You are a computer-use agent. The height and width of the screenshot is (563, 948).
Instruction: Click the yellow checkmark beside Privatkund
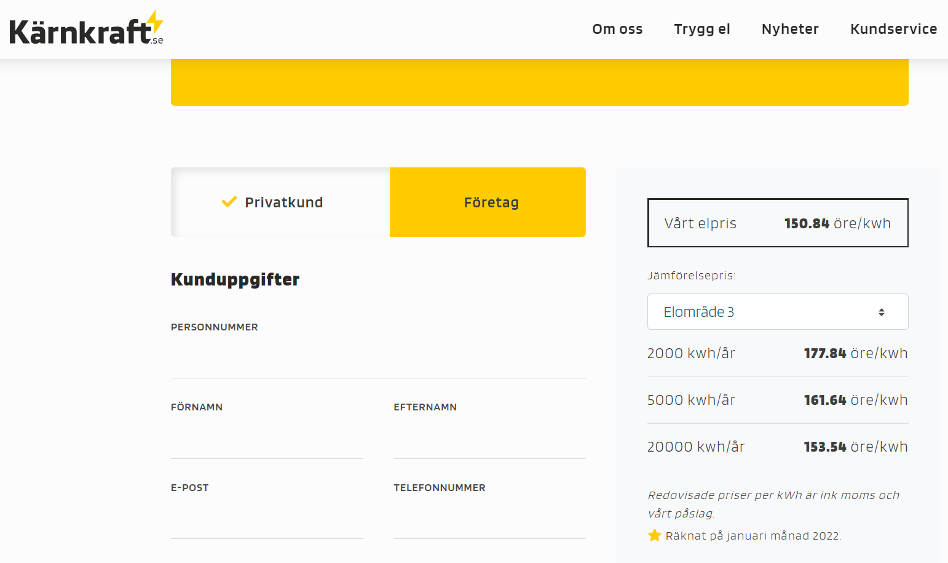point(229,202)
